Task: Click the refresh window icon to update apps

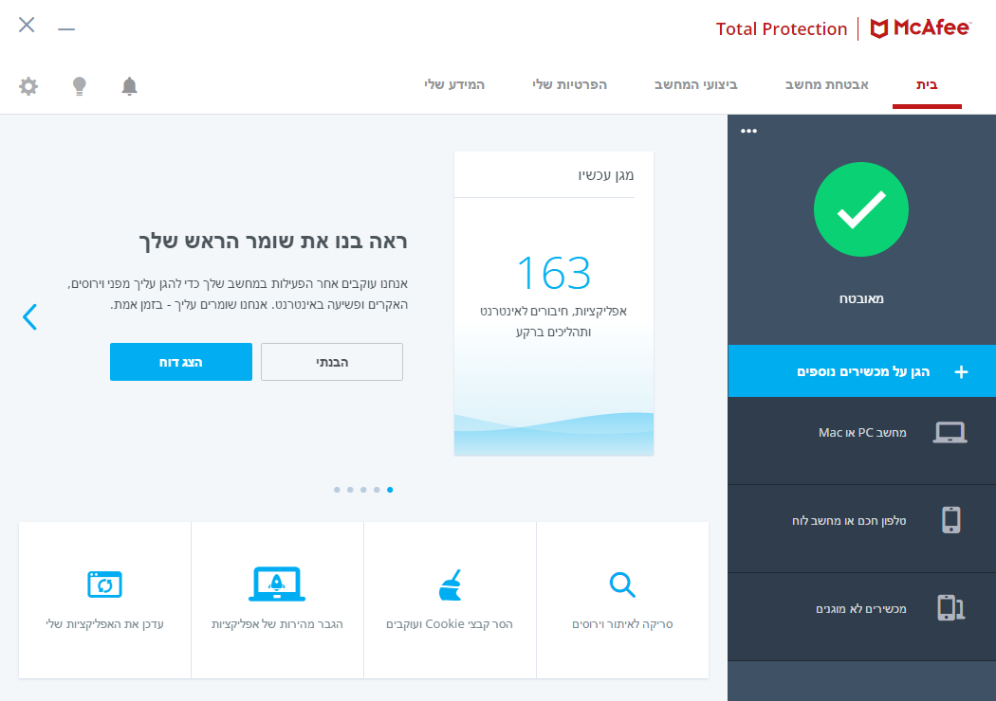Action: coord(104,584)
